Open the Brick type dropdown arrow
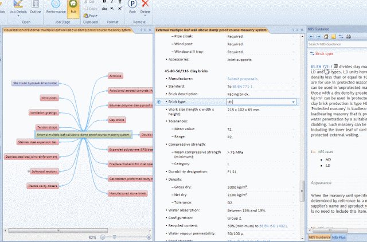The width and height of the screenshot is (367, 242). pos(293,102)
